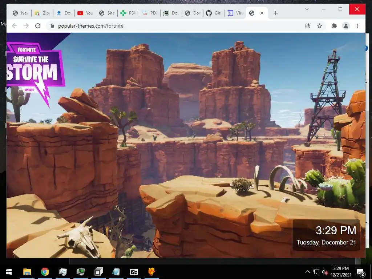Open the 7-Zip taskbar icon
The height and width of the screenshot is (279, 372).
(x=134, y=272)
